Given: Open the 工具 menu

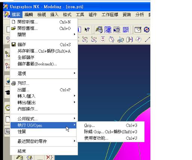Looking at the screenshot, I should point(80,15).
